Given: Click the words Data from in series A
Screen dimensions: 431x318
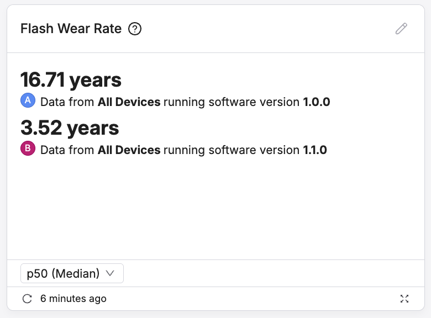Looking at the screenshot, I should click(x=67, y=102).
